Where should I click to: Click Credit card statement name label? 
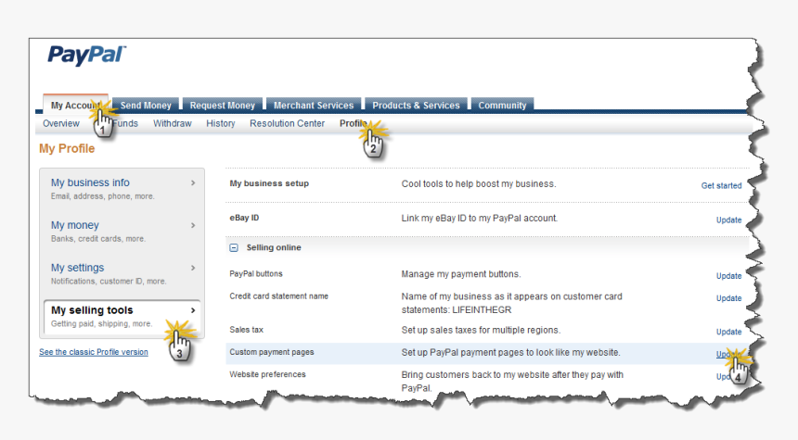(279, 296)
